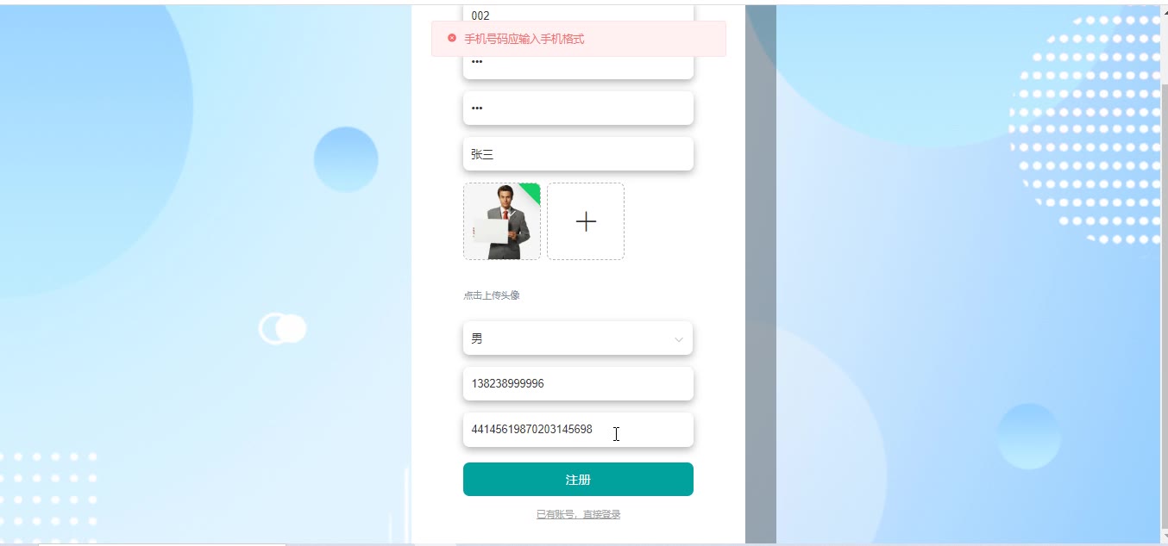
Task: Focus the ID number field 44145619870203145698
Action: pyautogui.click(x=578, y=429)
